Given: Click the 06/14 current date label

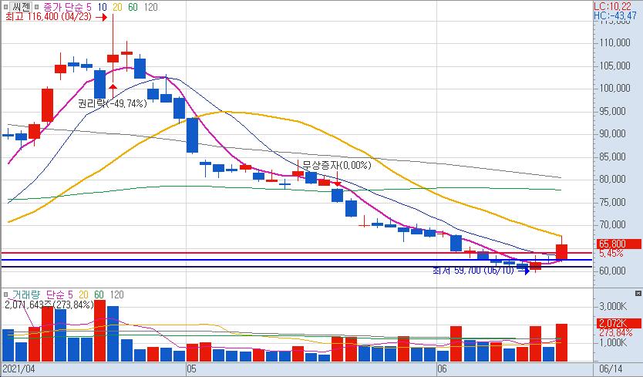Looking at the screenshot, I should click(611, 369).
